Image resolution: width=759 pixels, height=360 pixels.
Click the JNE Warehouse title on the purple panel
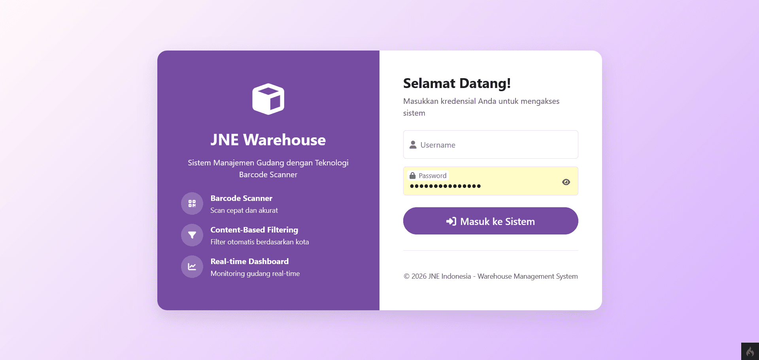point(268,139)
